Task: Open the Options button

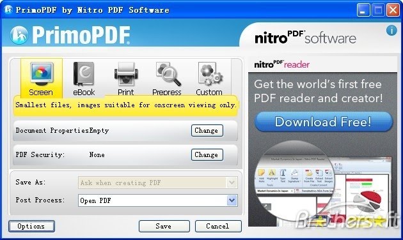Action: click(31, 226)
